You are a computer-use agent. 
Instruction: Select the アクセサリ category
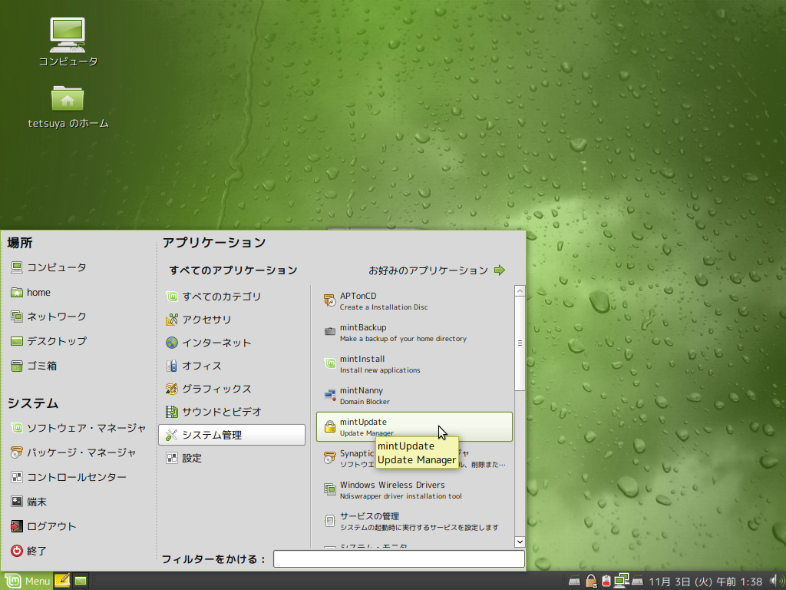pyautogui.click(x=232, y=320)
